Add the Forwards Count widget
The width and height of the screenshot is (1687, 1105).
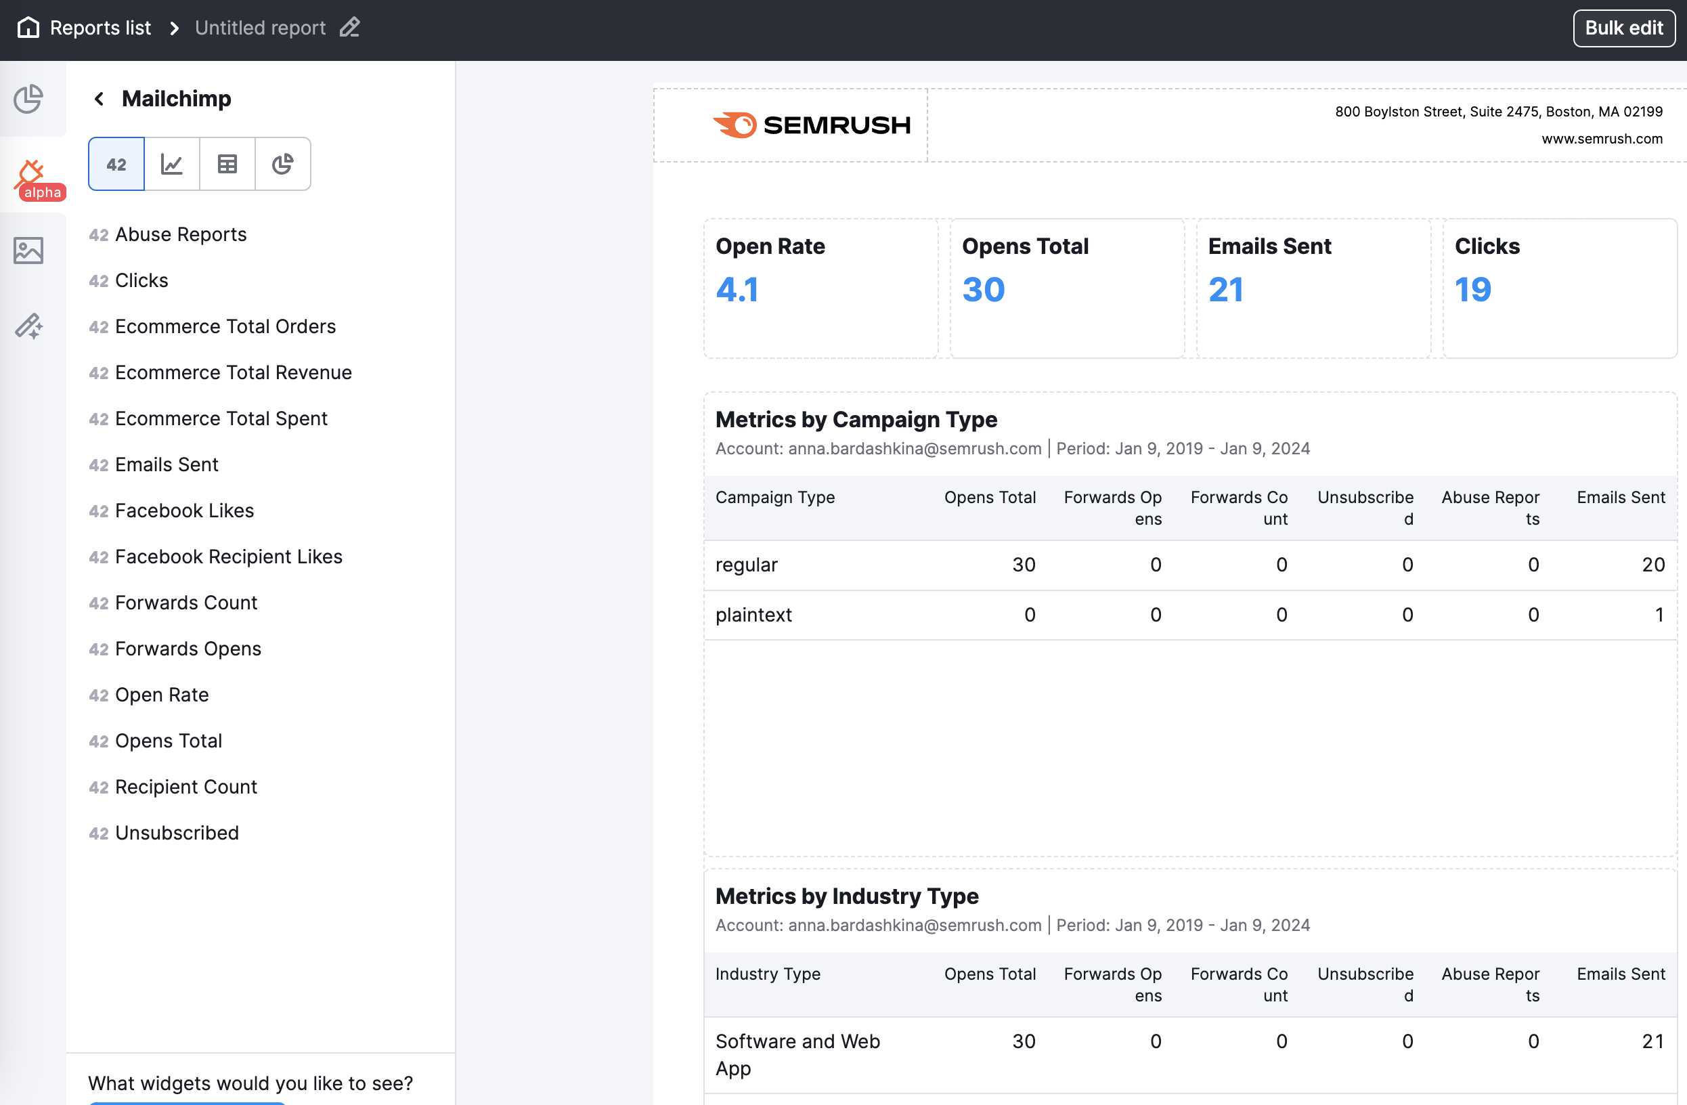tap(174, 603)
